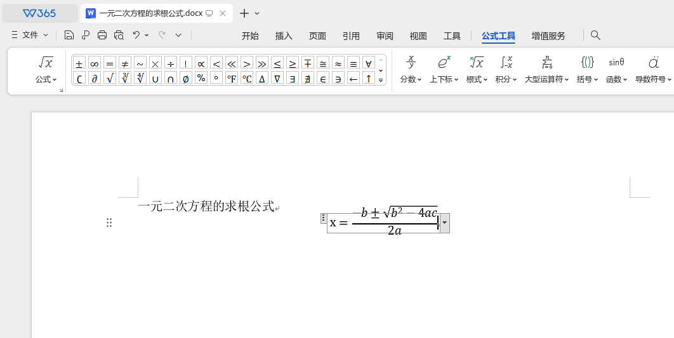
Task: Insert the division ÷ symbol
Action: pyautogui.click(x=171, y=63)
